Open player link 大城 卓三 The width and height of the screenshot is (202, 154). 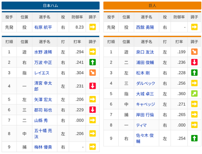[145, 94]
